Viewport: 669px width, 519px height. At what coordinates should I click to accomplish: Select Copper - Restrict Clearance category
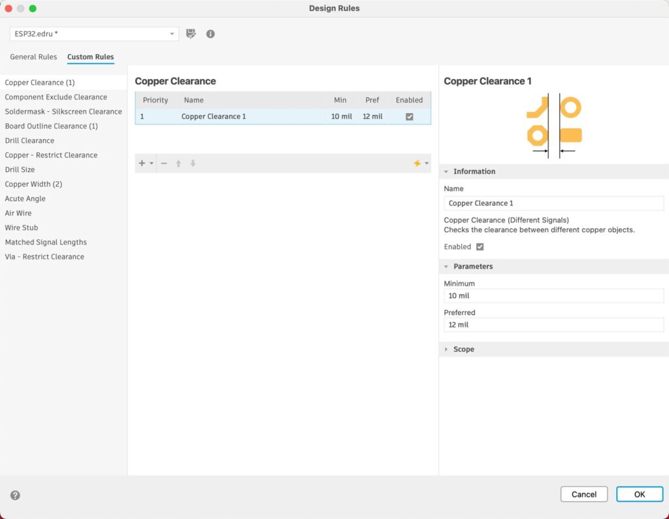63,155
